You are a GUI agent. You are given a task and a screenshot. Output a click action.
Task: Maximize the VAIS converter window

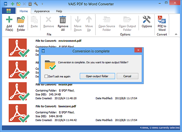click(166, 3)
